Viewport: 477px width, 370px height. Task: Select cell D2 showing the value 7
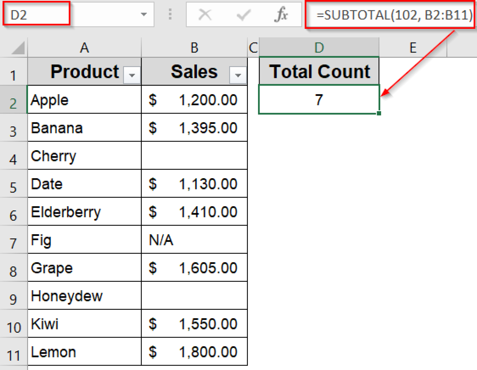[x=319, y=99]
